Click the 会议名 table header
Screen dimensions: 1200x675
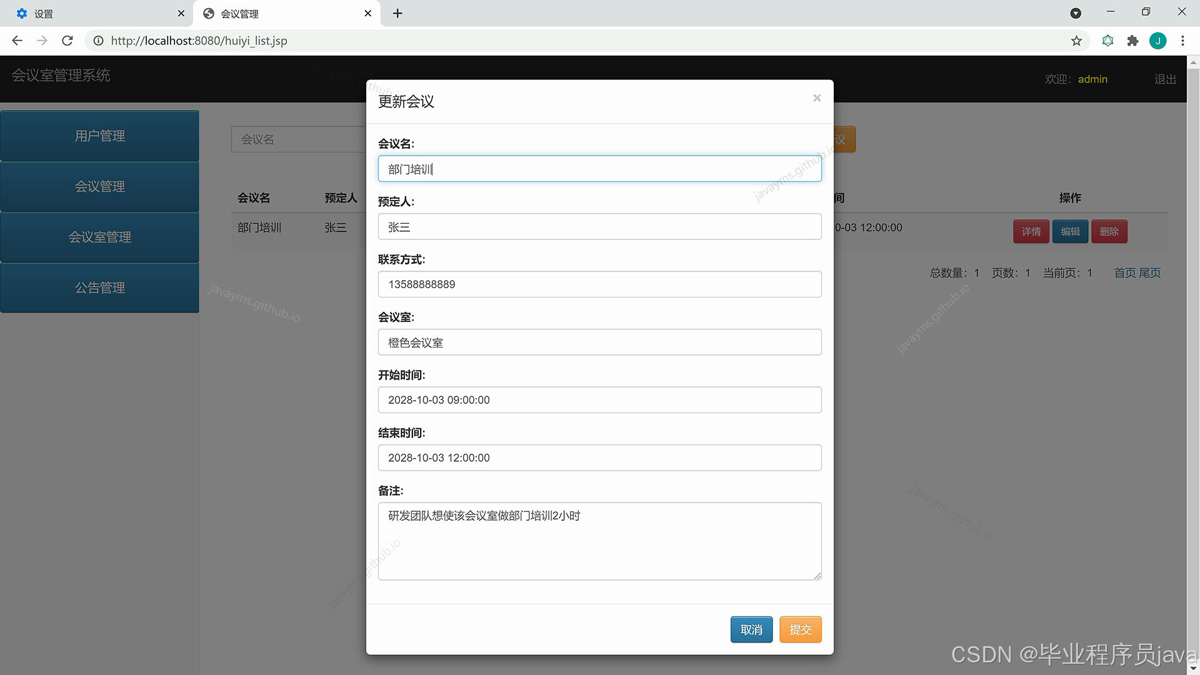click(x=253, y=197)
